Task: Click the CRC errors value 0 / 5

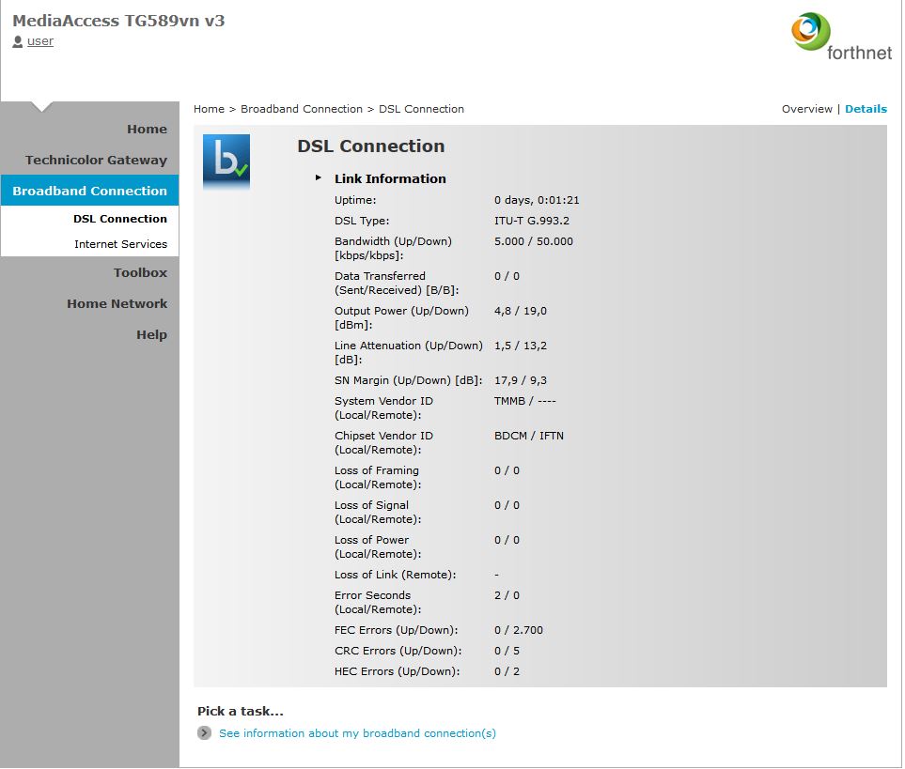Action: [507, 651]
